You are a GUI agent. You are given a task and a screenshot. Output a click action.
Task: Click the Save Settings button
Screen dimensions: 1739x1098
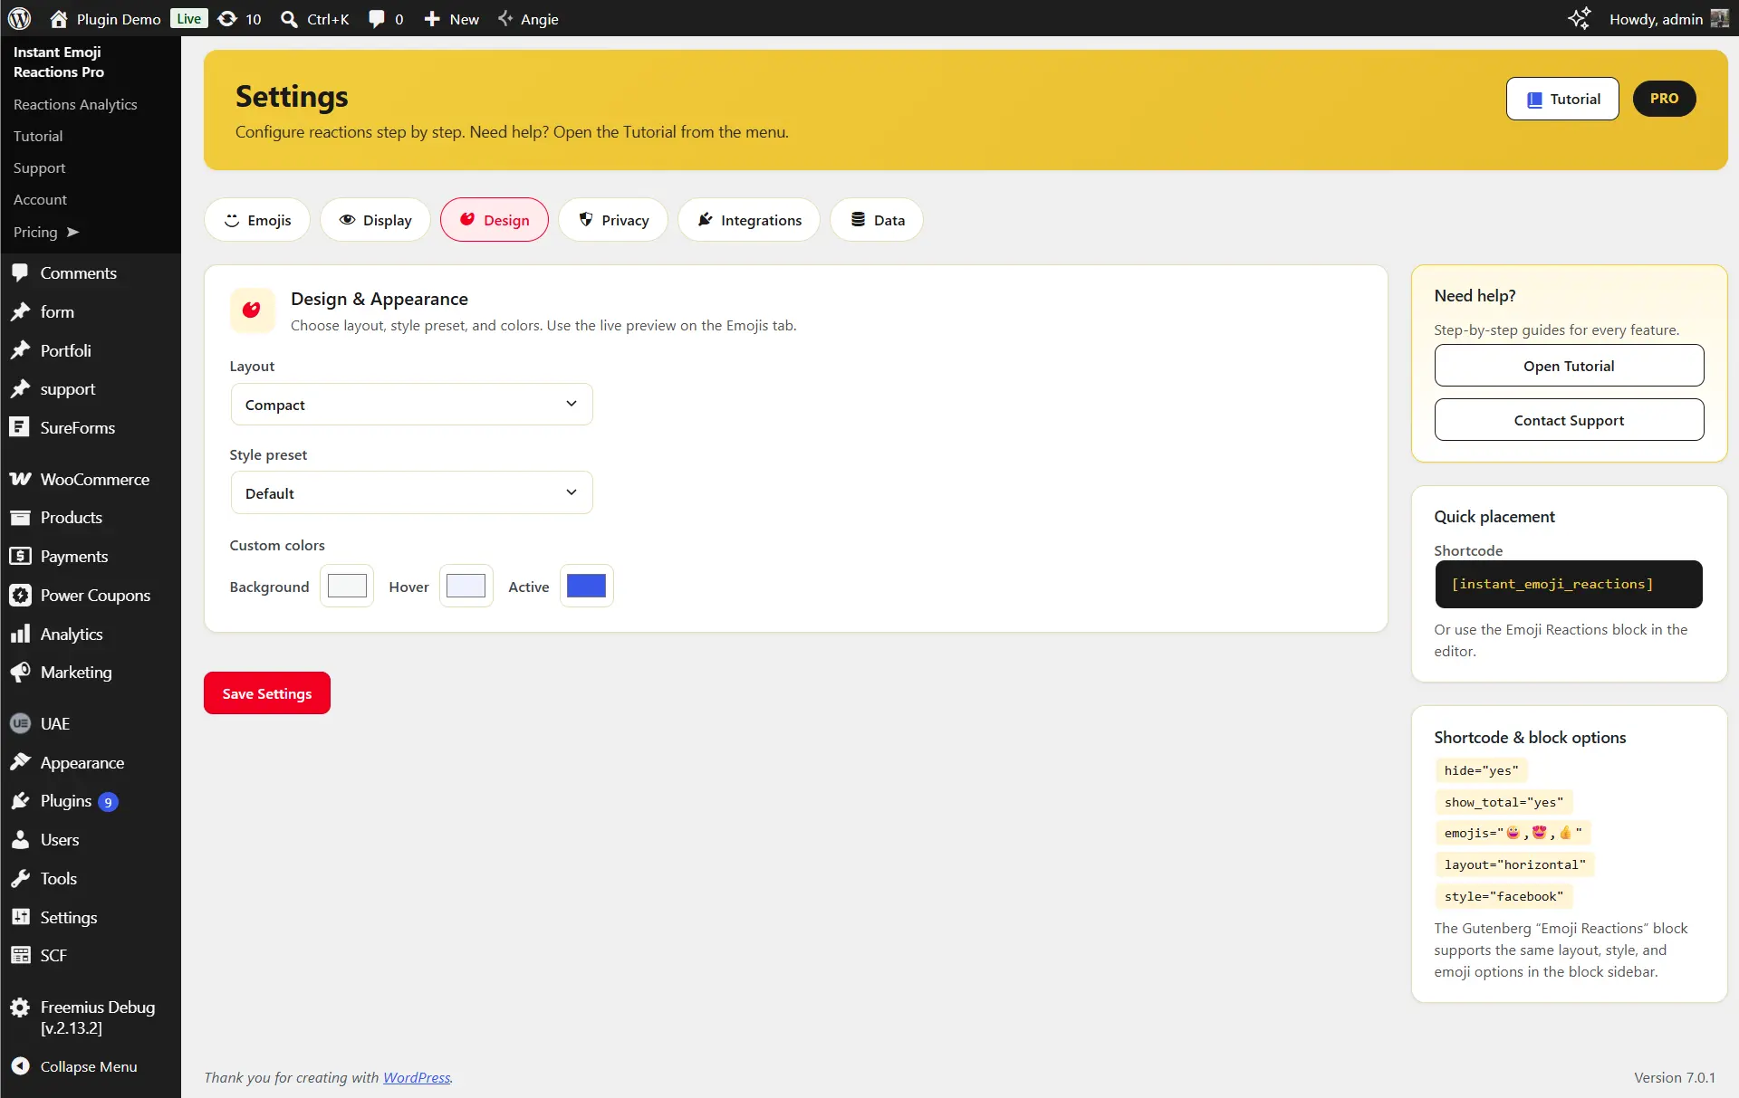[x=267, y=693]
